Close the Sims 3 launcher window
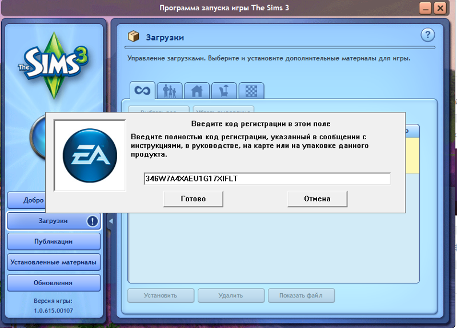Image resolution: width=457 pixels, height=328 pixels. (440, 8)
